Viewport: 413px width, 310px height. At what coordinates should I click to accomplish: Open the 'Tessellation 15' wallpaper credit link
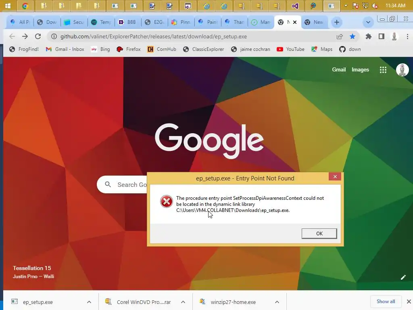coord(32,268)
